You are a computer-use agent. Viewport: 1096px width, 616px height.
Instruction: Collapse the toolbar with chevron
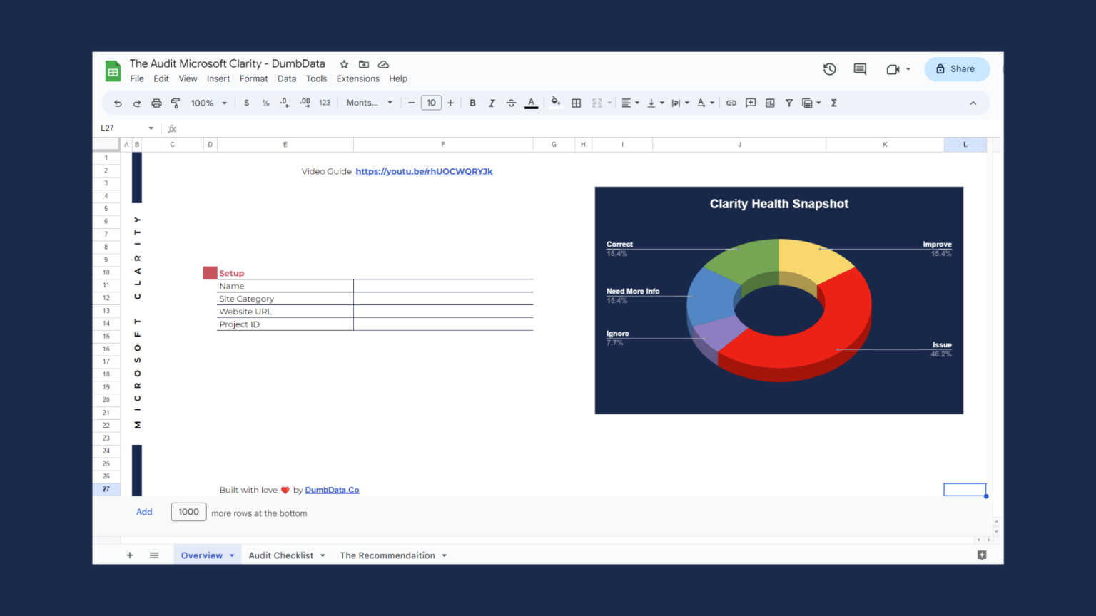click(x=973, y=103)
